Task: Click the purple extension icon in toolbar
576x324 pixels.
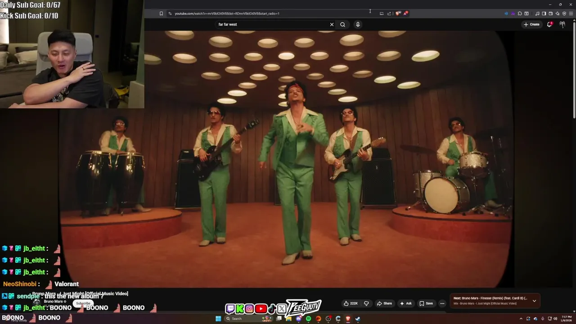Action: (x=513, y=13)
